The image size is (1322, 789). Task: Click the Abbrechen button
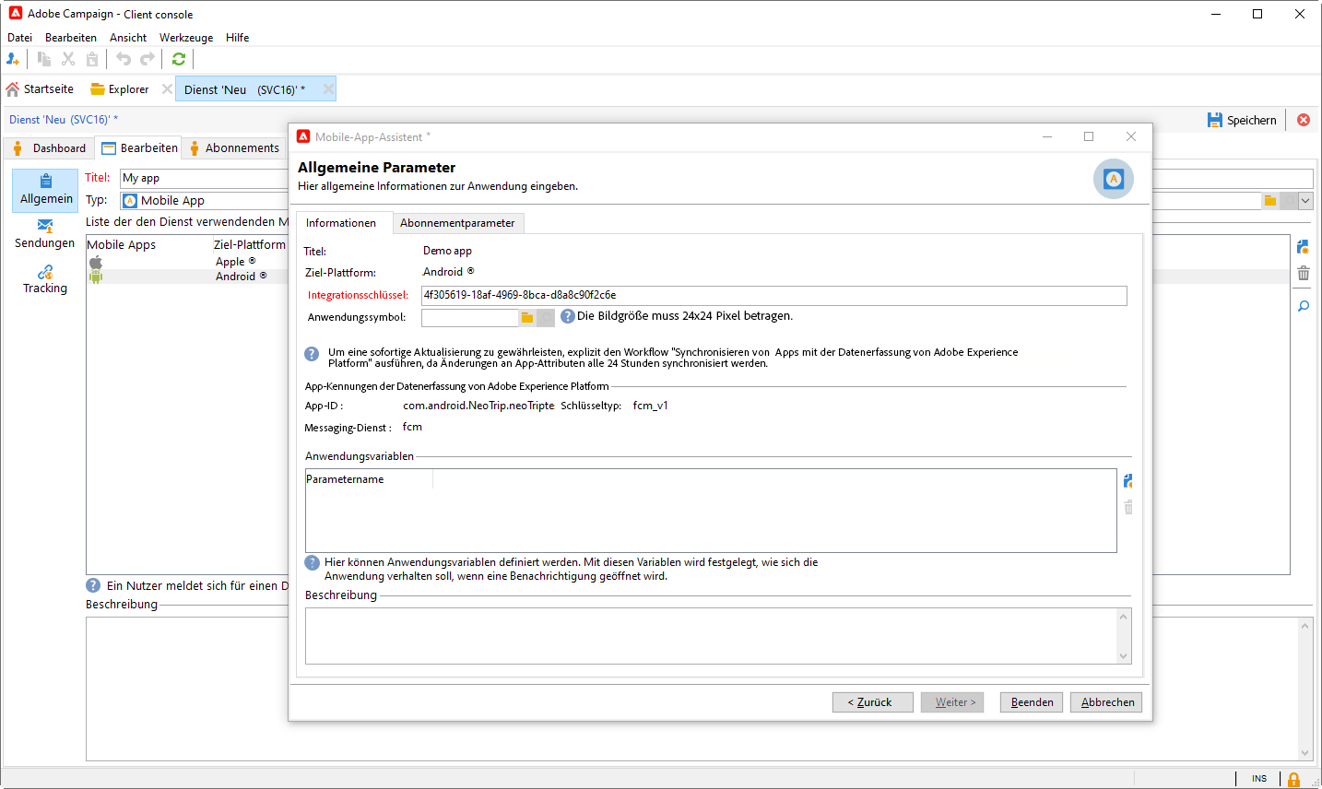(x=1106, y=702)
